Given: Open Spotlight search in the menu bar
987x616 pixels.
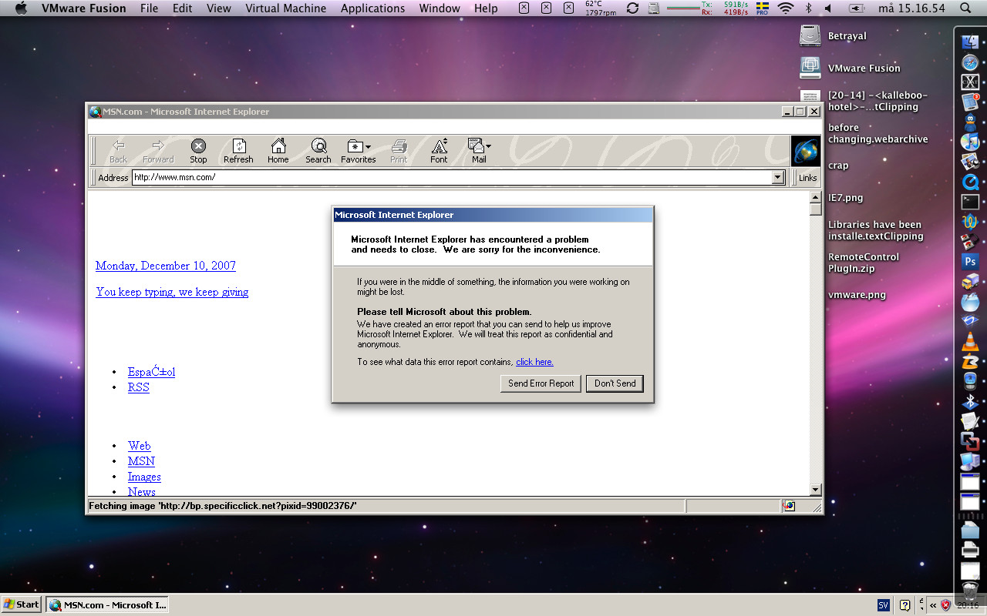Looking at the screenshot, I should click(965, 8).
